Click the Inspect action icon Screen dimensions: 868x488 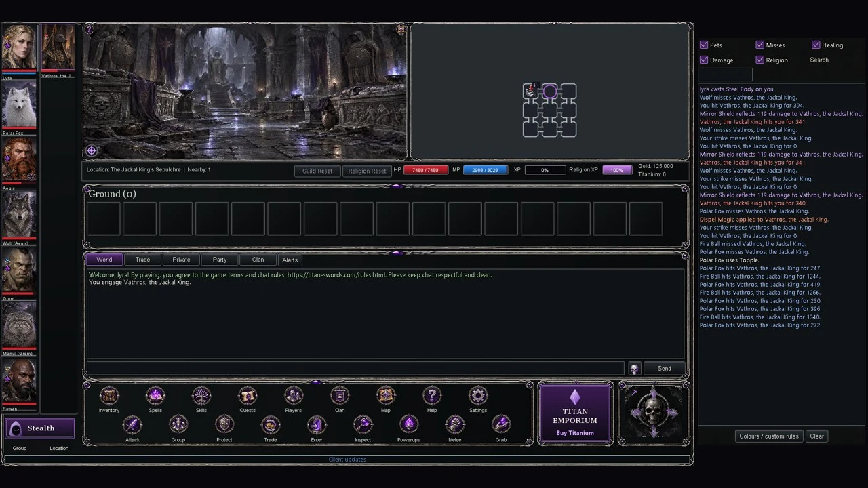[363, 425]
